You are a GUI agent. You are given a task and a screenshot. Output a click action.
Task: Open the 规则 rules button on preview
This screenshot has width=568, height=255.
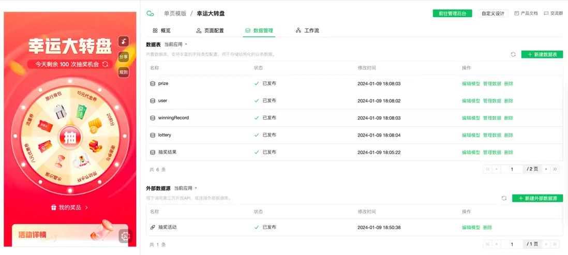pos(123,72)
